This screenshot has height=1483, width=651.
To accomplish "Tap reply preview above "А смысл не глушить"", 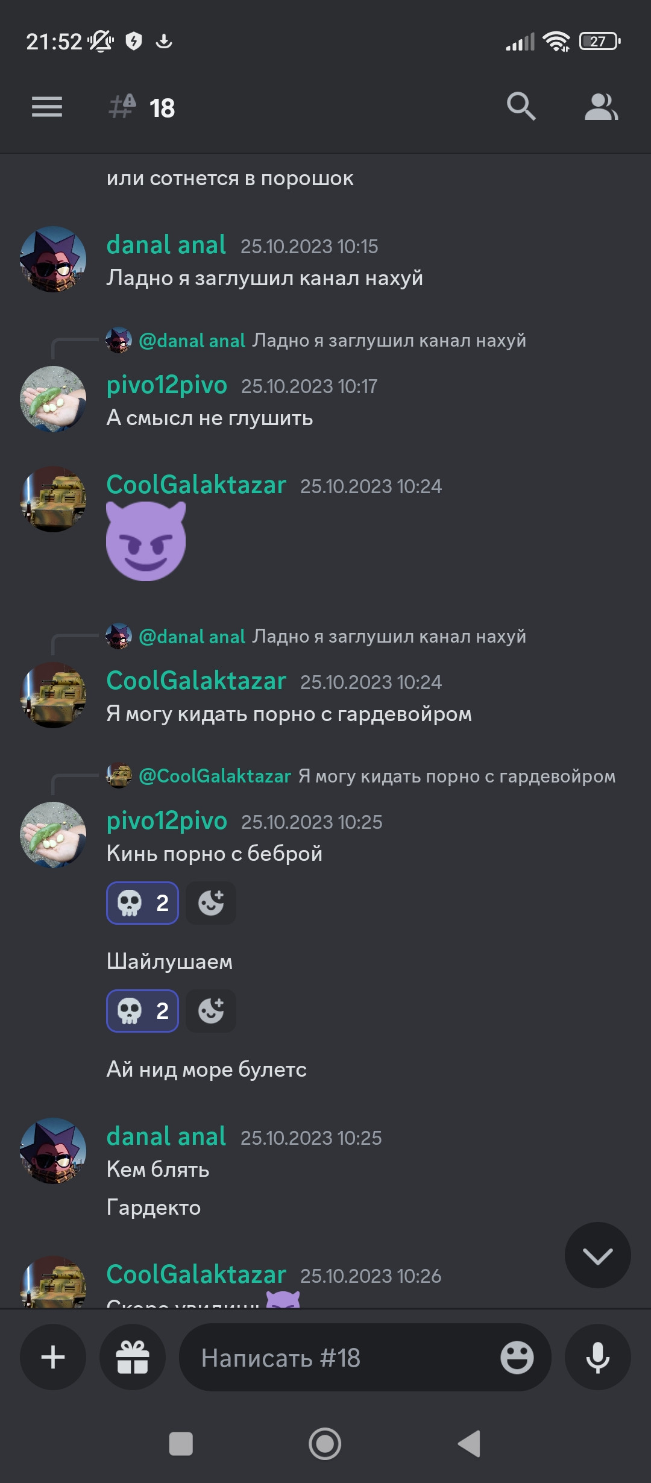I will (316, 341).
